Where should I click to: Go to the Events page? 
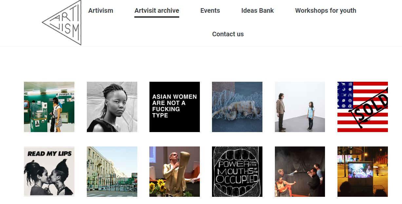point(210,10)
